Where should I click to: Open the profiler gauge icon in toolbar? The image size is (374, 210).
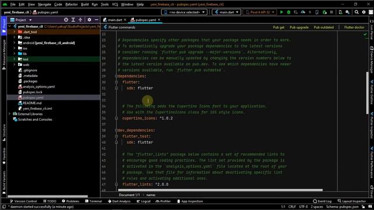click(303, 12)
